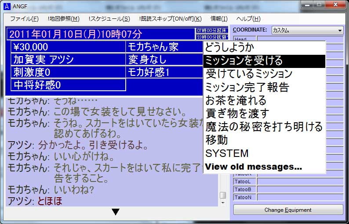Open the 情報(I) menu

click(219, 18)
